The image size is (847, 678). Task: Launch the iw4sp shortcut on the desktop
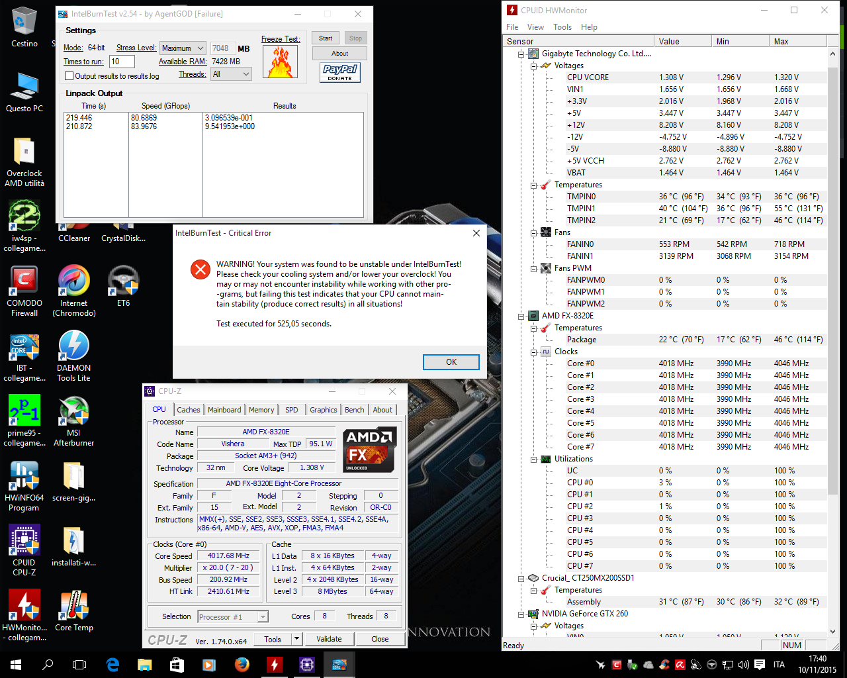click(24, 226)
